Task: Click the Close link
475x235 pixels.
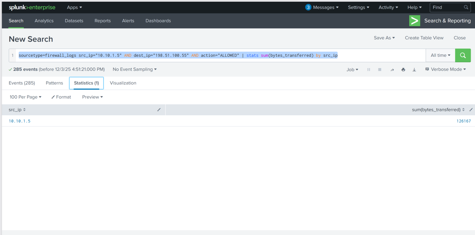Action: pyautogui.click(x=459, y=38)
